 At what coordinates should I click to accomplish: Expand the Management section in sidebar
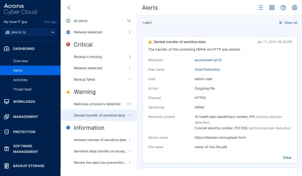25,117
